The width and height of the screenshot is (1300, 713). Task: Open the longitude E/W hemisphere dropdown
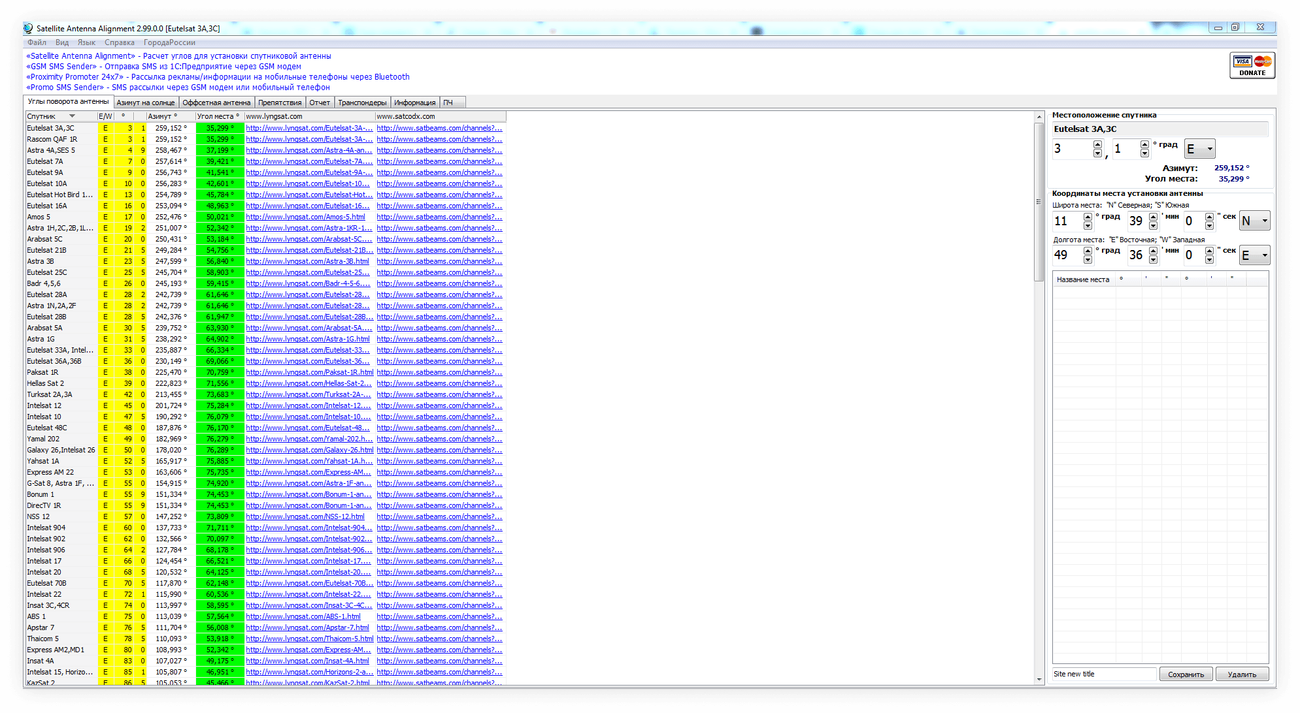click(x=1255, y=255)
